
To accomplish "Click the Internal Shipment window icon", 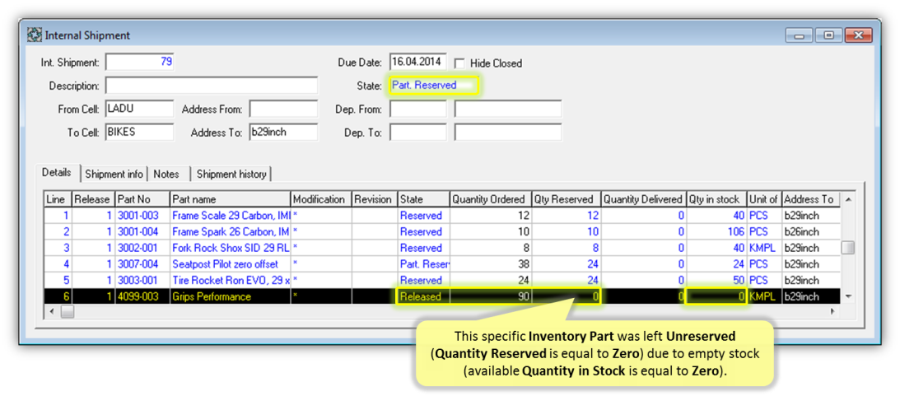I will [x=35, y=35].
